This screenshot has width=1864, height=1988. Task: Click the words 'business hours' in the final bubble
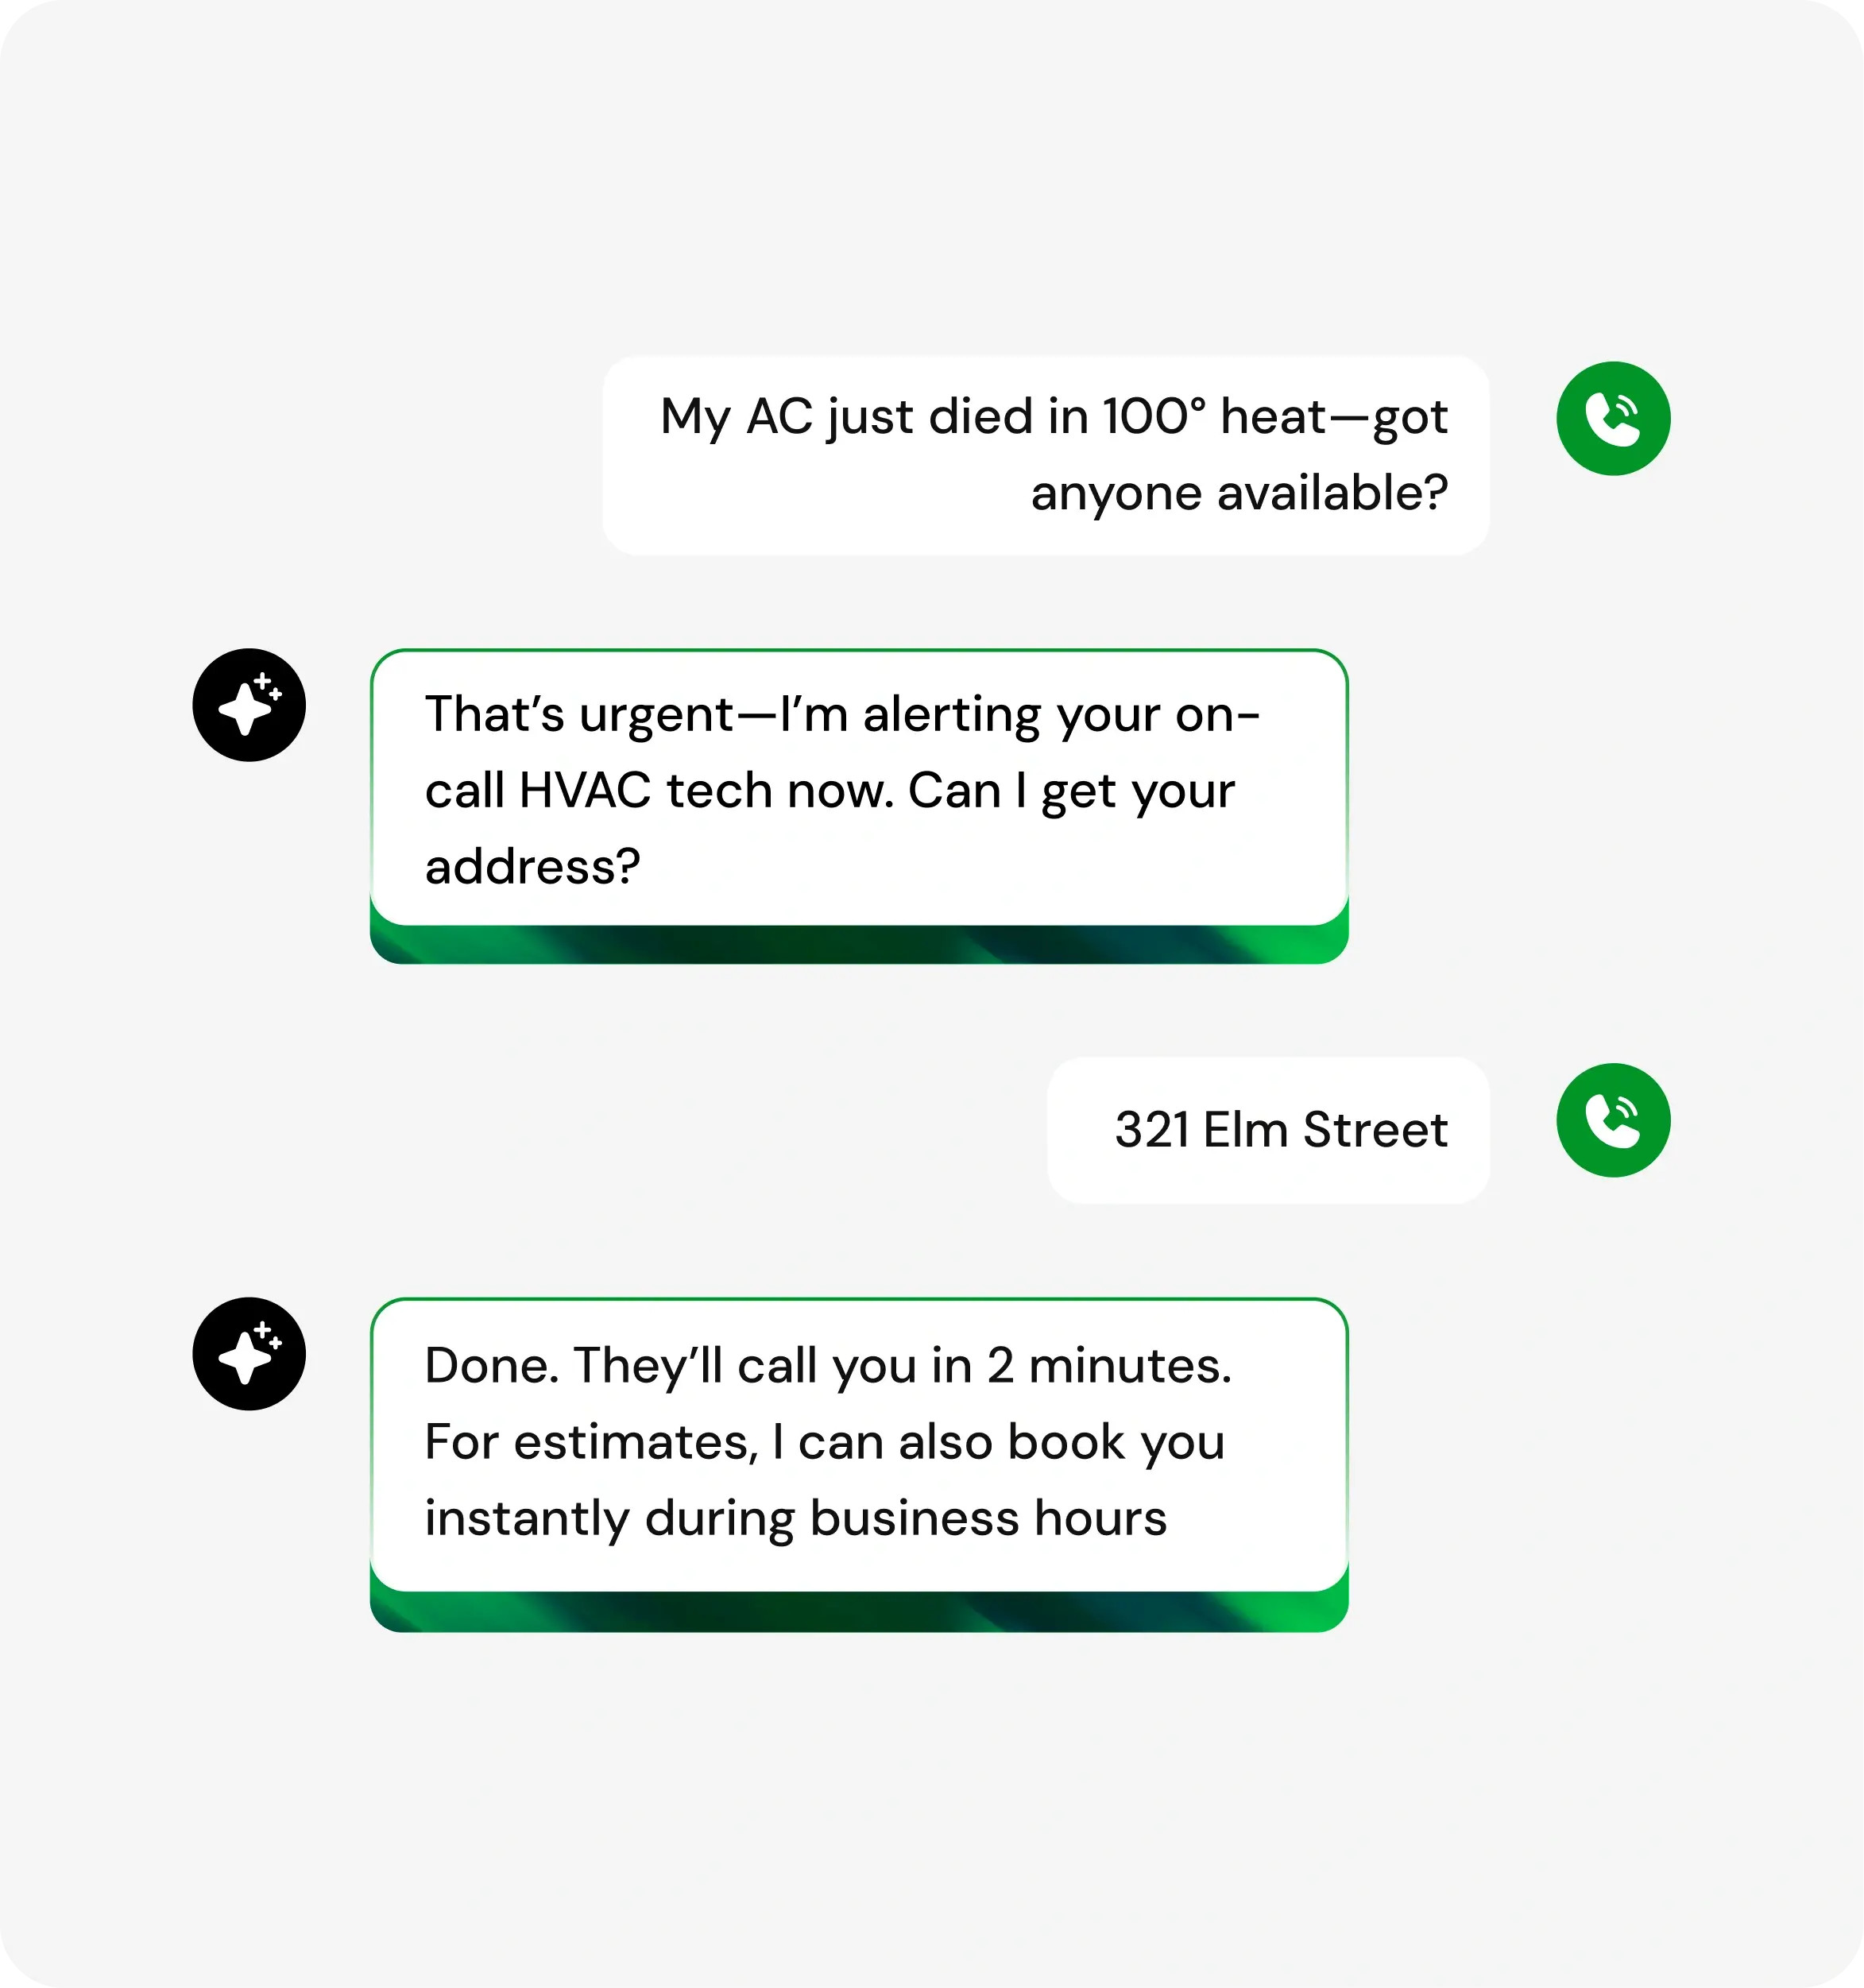988,1518
